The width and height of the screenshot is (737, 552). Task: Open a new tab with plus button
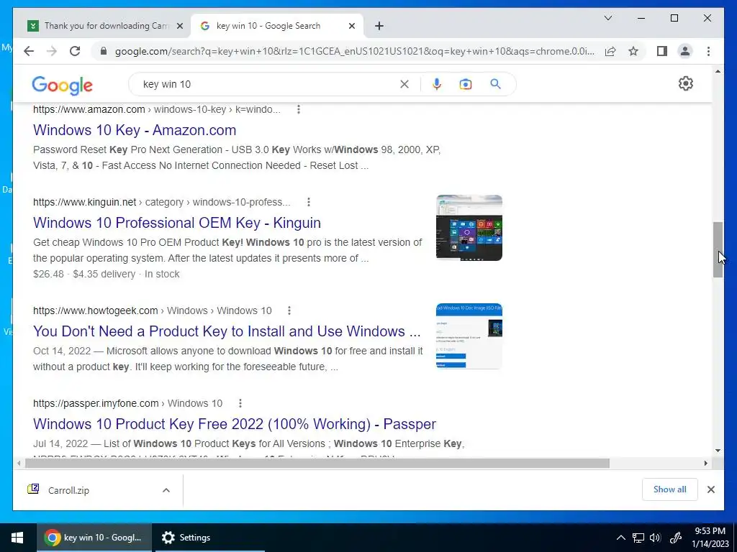(379, 27)
